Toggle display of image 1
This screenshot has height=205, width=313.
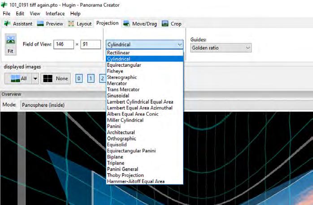(91, 79)
